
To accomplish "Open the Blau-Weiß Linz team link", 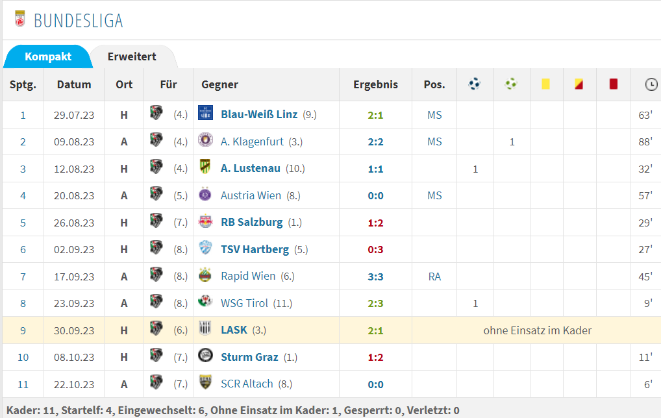I will 259,115.
